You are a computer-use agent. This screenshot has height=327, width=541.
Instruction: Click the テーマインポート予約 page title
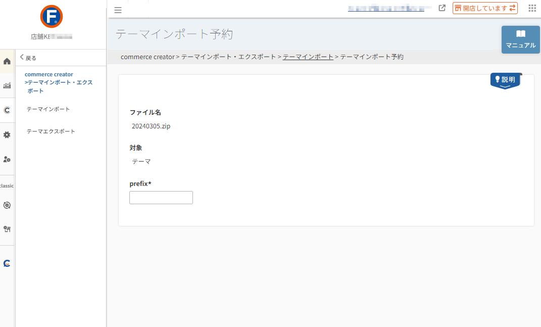174,34
